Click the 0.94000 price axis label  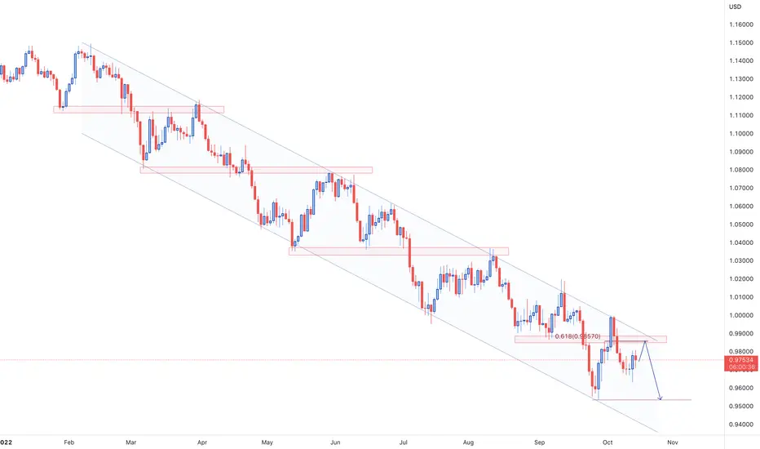click(741, 425)
